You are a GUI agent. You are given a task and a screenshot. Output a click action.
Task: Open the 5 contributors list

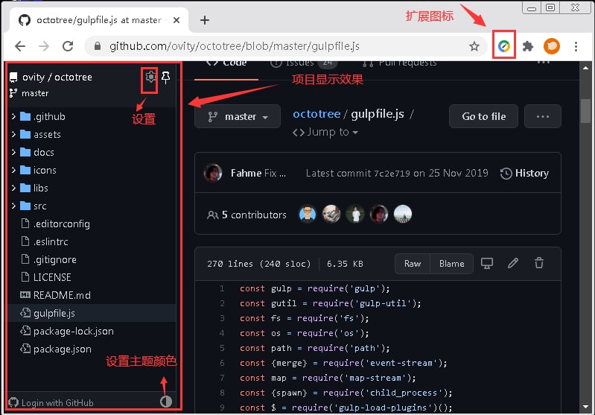[x=246, y=215]
